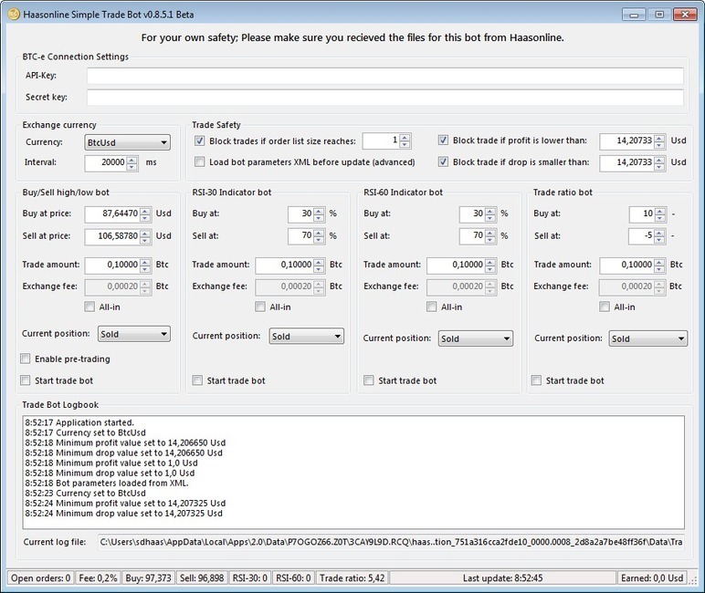Screen dimensions: 705x593
Task: Check All-in in RSI-30 Indicator bot
Action: coord(260,307)
